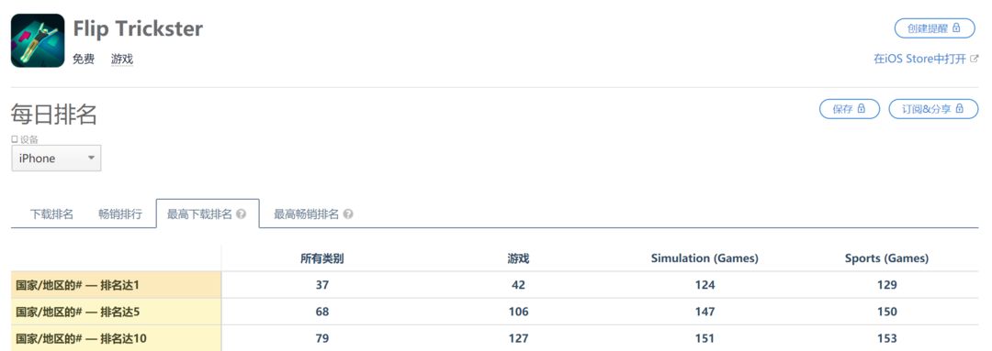Switch to 畅销排行 tab
Viewport: 992px width, 351px height.
[x=120, y=214]
